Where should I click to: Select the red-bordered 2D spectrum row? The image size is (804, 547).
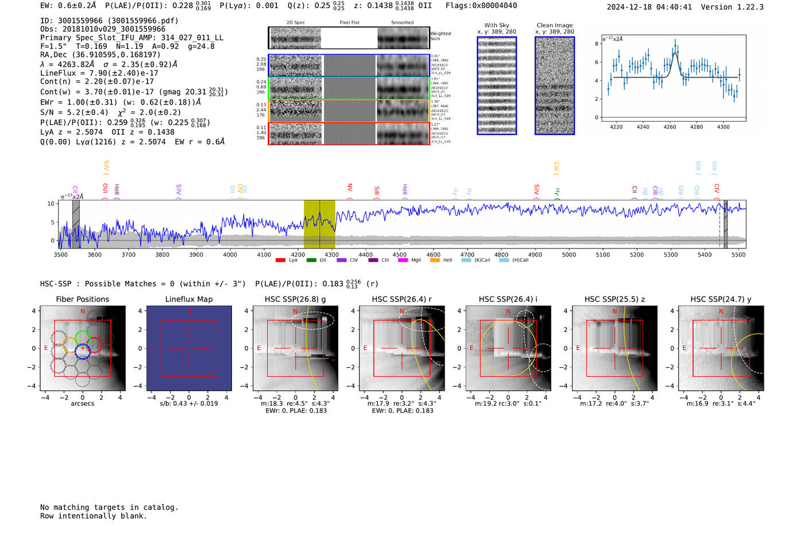coord(349,134)
